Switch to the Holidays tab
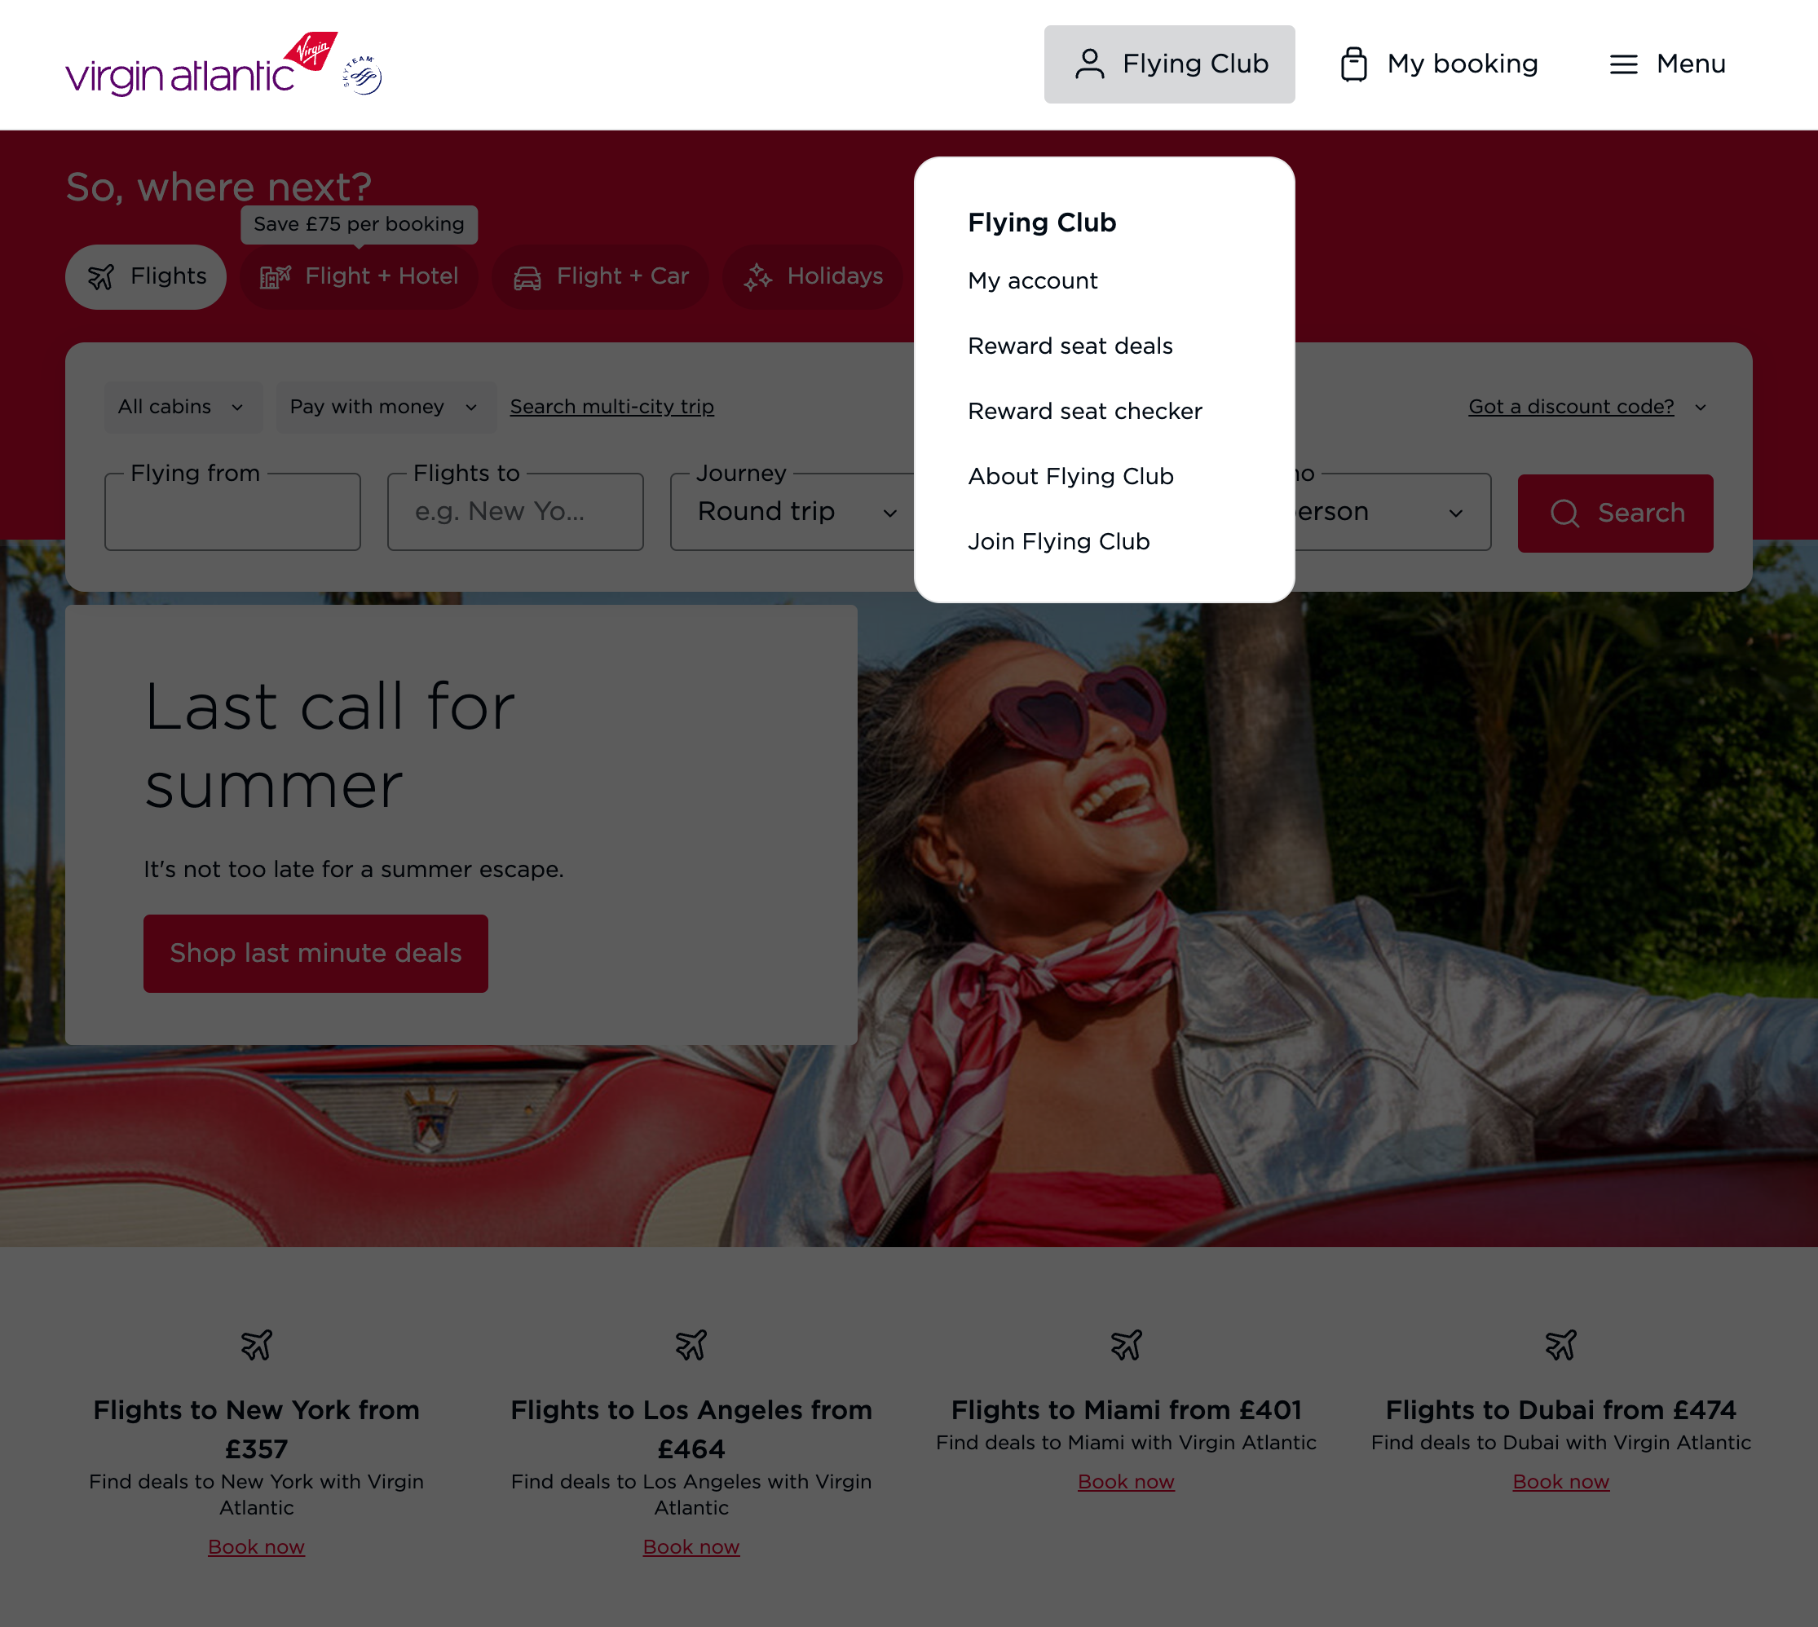 pos(813,277)
